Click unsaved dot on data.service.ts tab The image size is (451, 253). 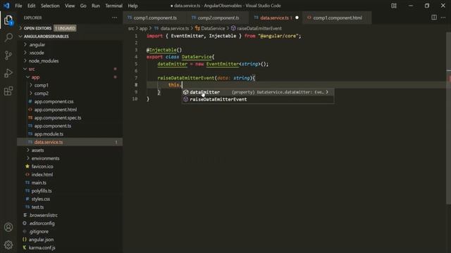[x=297, y=18]
